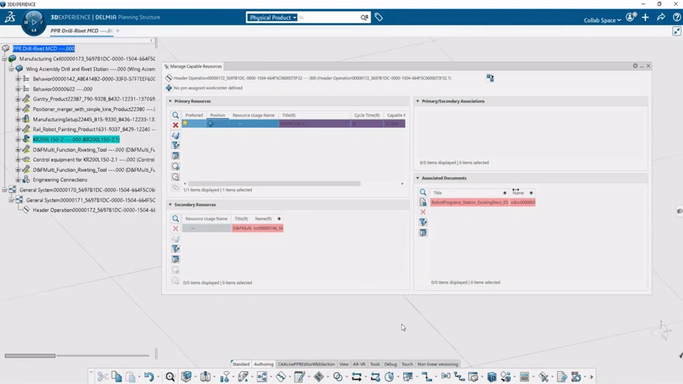Screen dimensions: 683x384
Task: Select the Header Operation00000172 tree item
Action: 94,210
